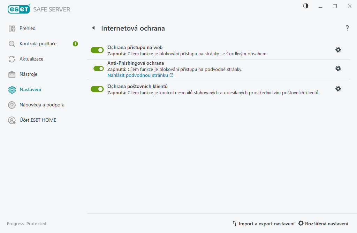Disable the Ochrana přístupu na web toggle
Image resolution: width=357 pixels, height=233 pixels.
tap(97, 50)
